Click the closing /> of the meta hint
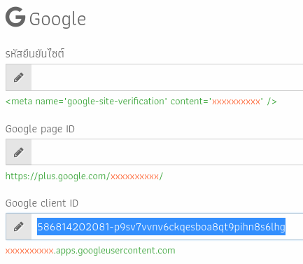The width and height of the screenshot is (303, 264). [272, 102]
